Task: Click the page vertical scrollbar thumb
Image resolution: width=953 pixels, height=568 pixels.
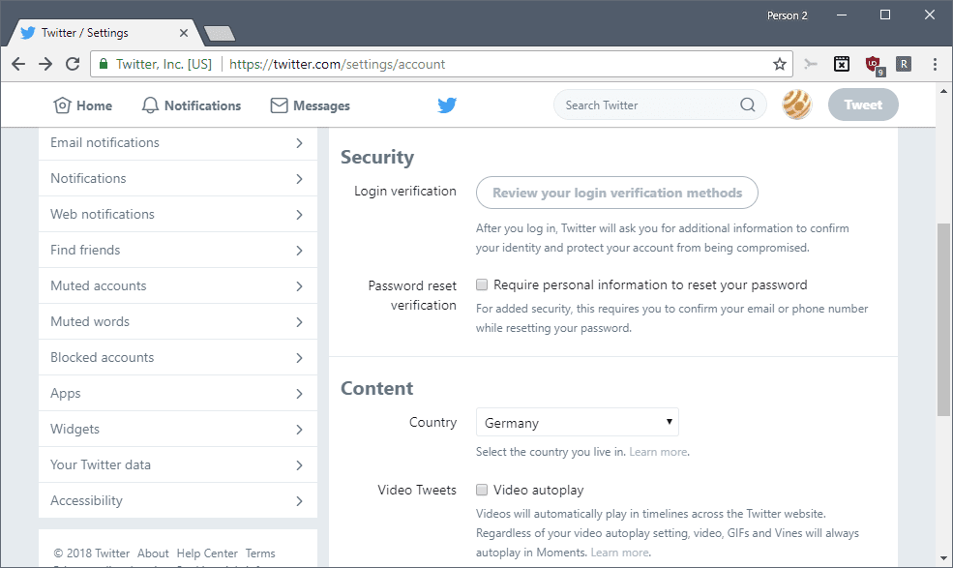Action: pos(943,320)
